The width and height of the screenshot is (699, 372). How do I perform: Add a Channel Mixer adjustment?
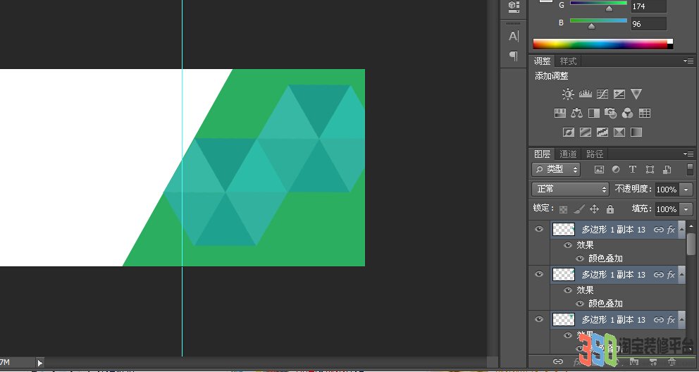tap(627, 113)
